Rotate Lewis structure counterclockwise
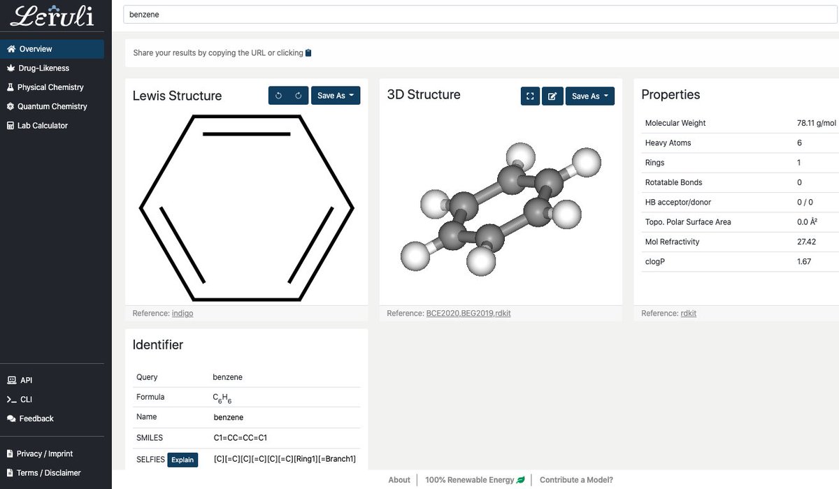839x489 pixels. tap(278, 96)
